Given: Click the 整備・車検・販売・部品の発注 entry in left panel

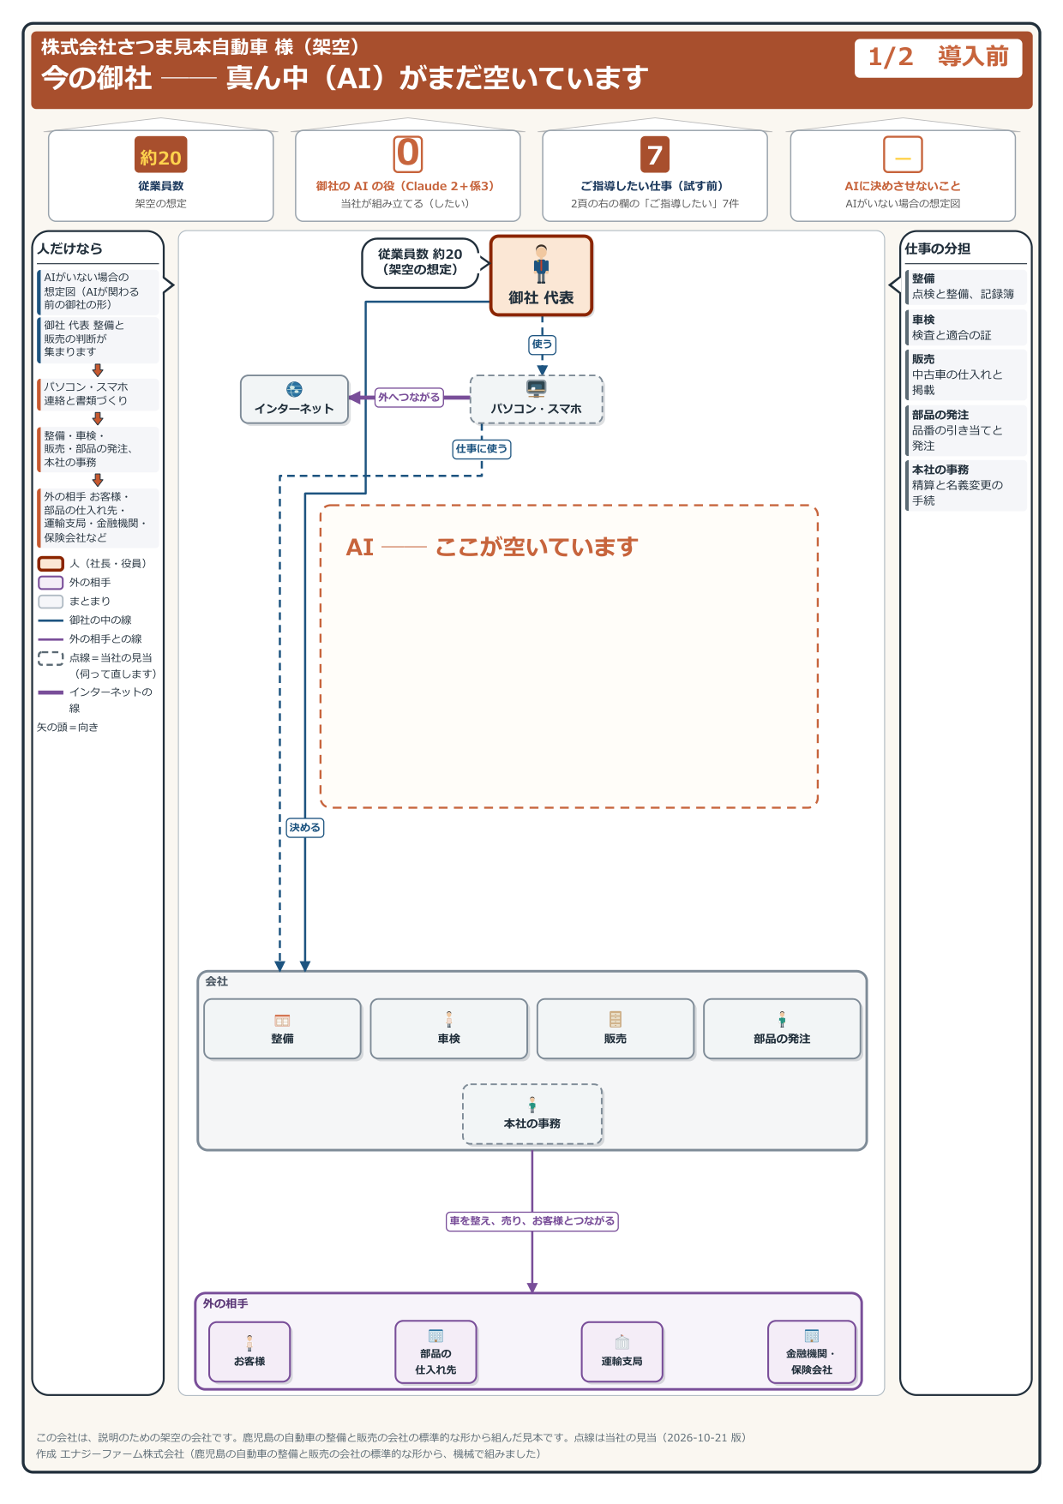Looking at the screenshot, I should (x=98, y=449).
